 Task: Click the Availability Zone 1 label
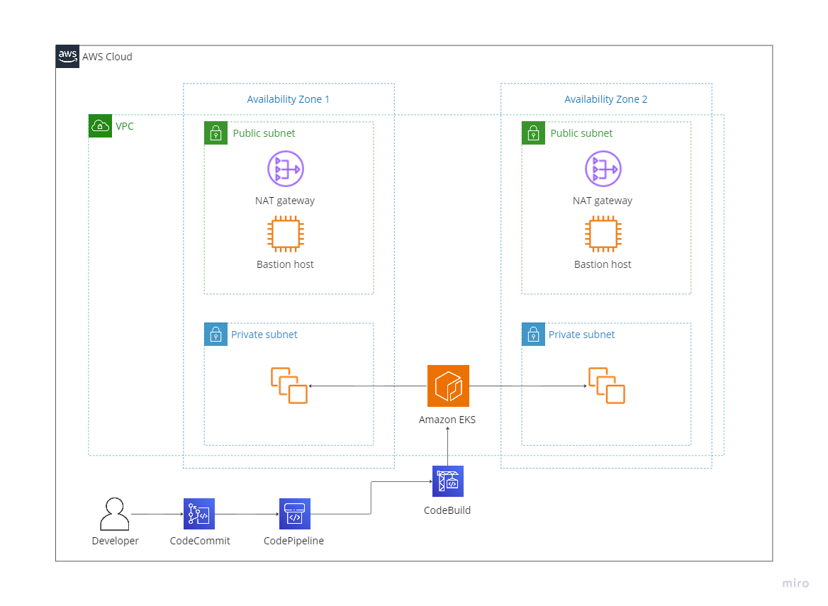289,99
